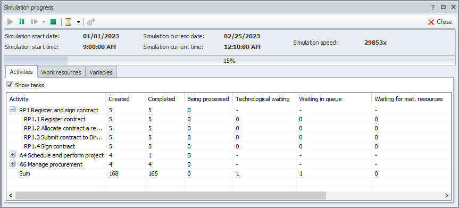This screenshot has height=208, width=459.
Task: Collapse the RP1 Register and sign contract row
Action: click(12, 110)
